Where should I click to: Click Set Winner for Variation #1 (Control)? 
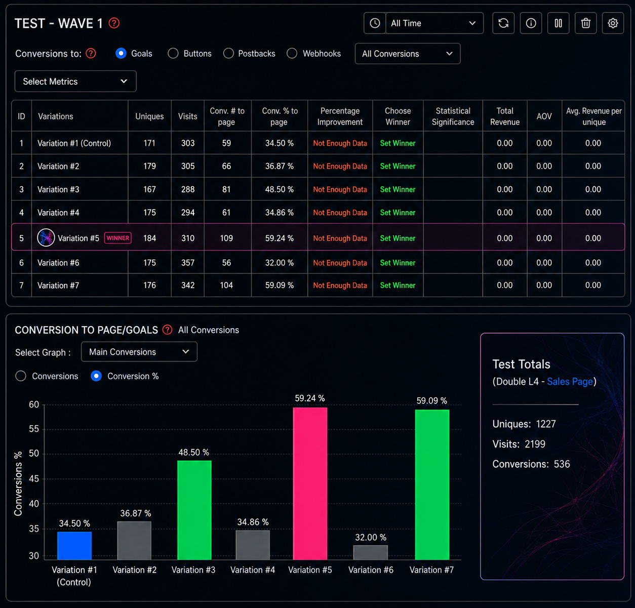tap(398, 143)
